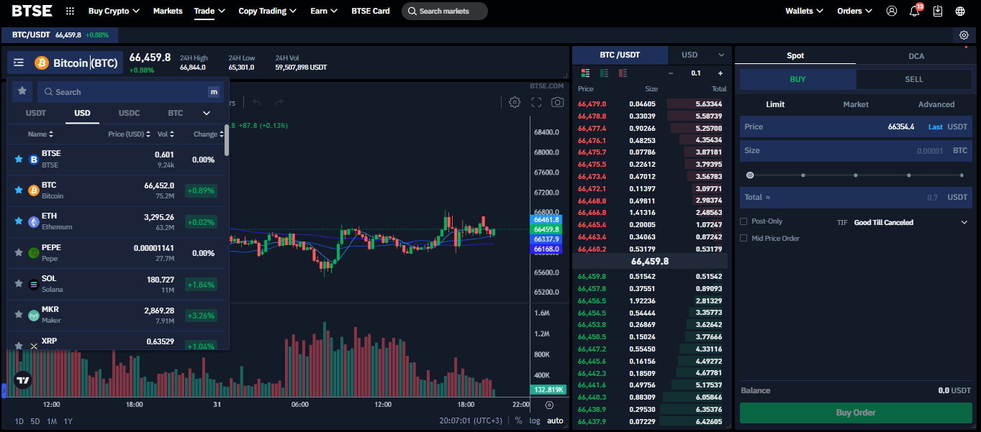Open the Markets page
The height and width of the screenshot is (432, 981).
[168, 11]
